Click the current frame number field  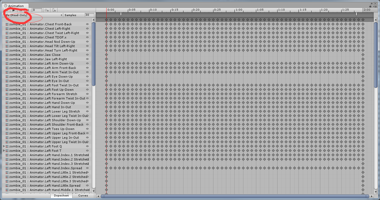(x=37, y=10)
